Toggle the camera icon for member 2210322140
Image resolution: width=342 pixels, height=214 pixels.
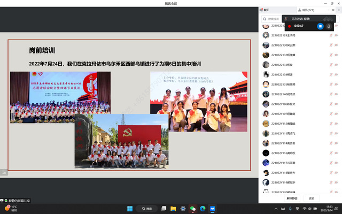point(336,94)
